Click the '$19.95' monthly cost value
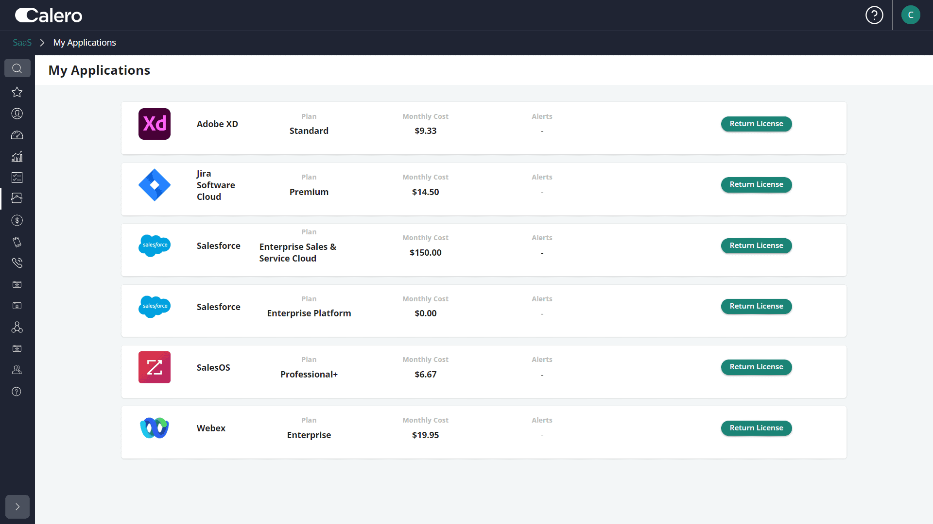 coord(426,435)
